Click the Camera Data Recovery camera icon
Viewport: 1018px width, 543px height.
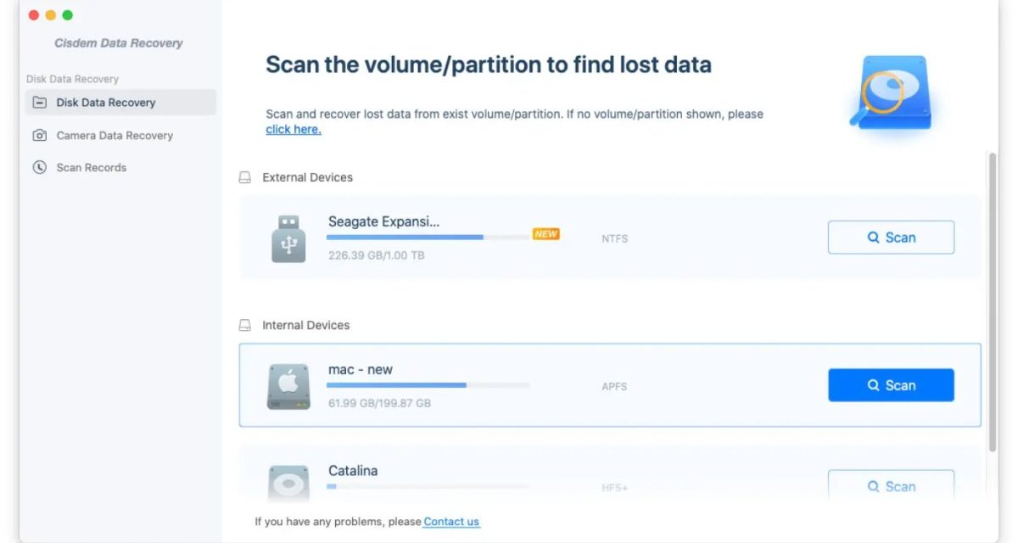39,136
